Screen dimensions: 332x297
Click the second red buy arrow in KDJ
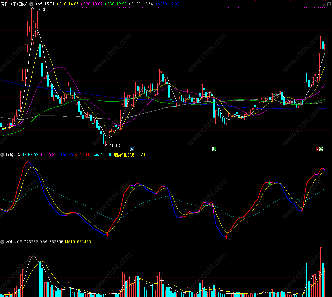click(x=226, y=237)
